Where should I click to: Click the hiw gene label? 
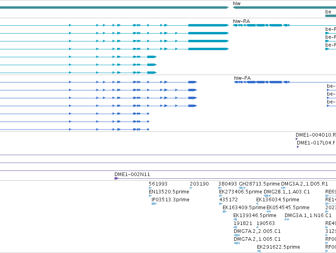[x=237, y=4]
